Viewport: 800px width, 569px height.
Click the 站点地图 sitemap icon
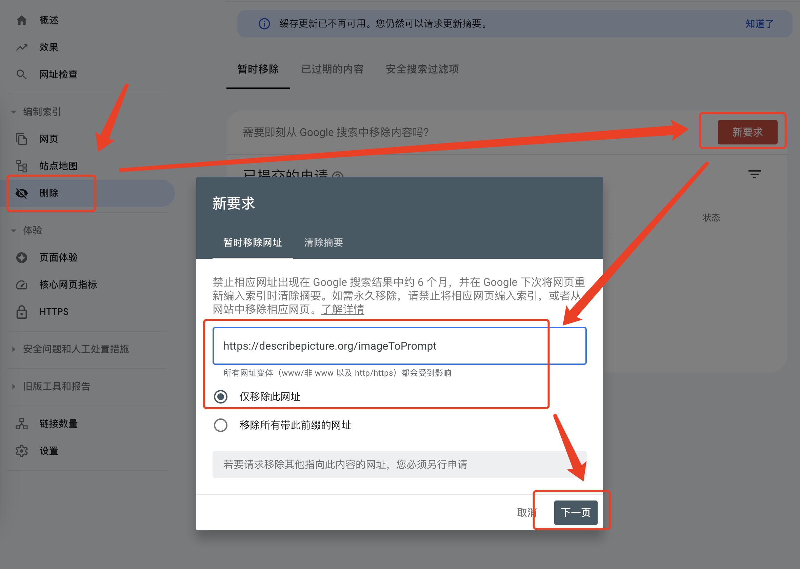[x=21, y=166]
